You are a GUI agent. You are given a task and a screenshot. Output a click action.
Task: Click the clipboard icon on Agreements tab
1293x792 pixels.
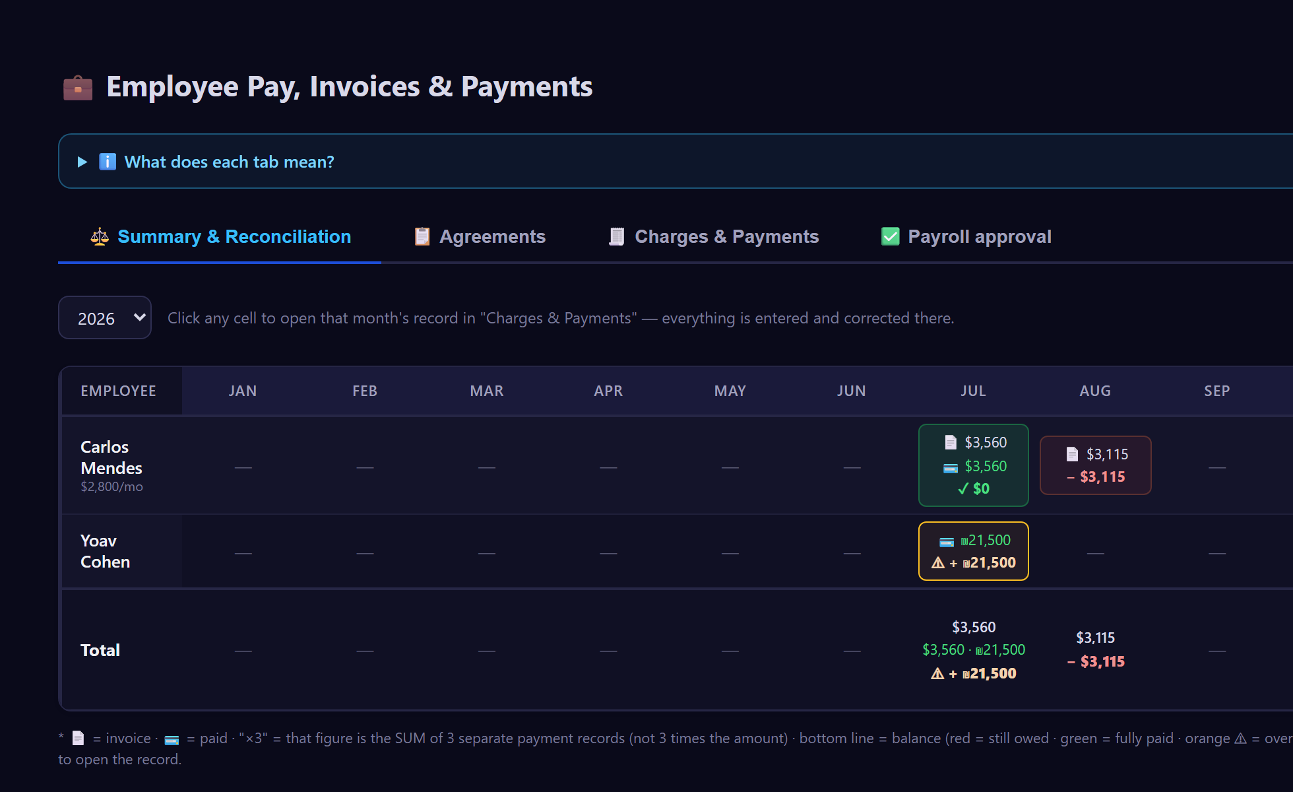pyautogui.click(x=422, y=236)
